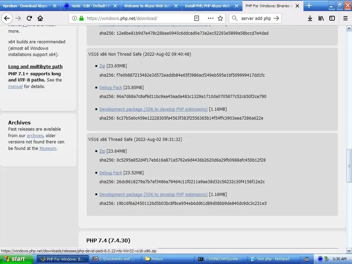Download Zip for VS16 x86 Non Thread Safe

point(102,66)
